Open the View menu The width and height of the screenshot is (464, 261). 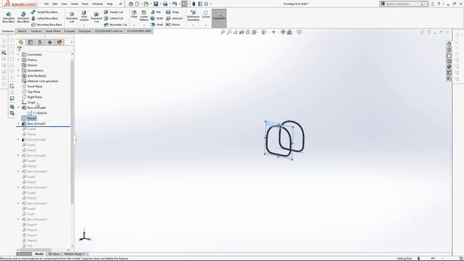tap(64, 4)
